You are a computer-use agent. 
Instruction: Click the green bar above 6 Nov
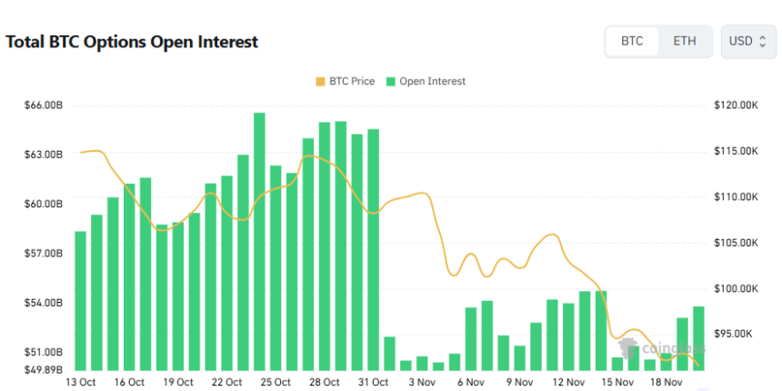tap(471, 338)
